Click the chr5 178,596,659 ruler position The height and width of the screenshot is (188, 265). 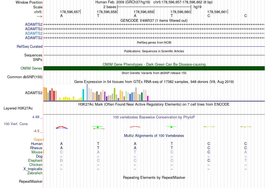tap(144, 12)
